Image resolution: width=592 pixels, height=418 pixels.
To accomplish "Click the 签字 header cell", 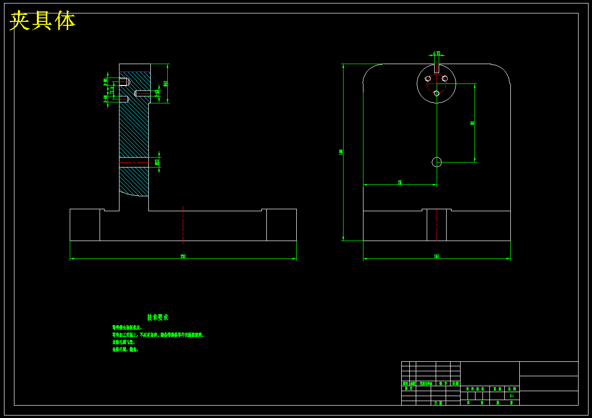I will (443, 383).
